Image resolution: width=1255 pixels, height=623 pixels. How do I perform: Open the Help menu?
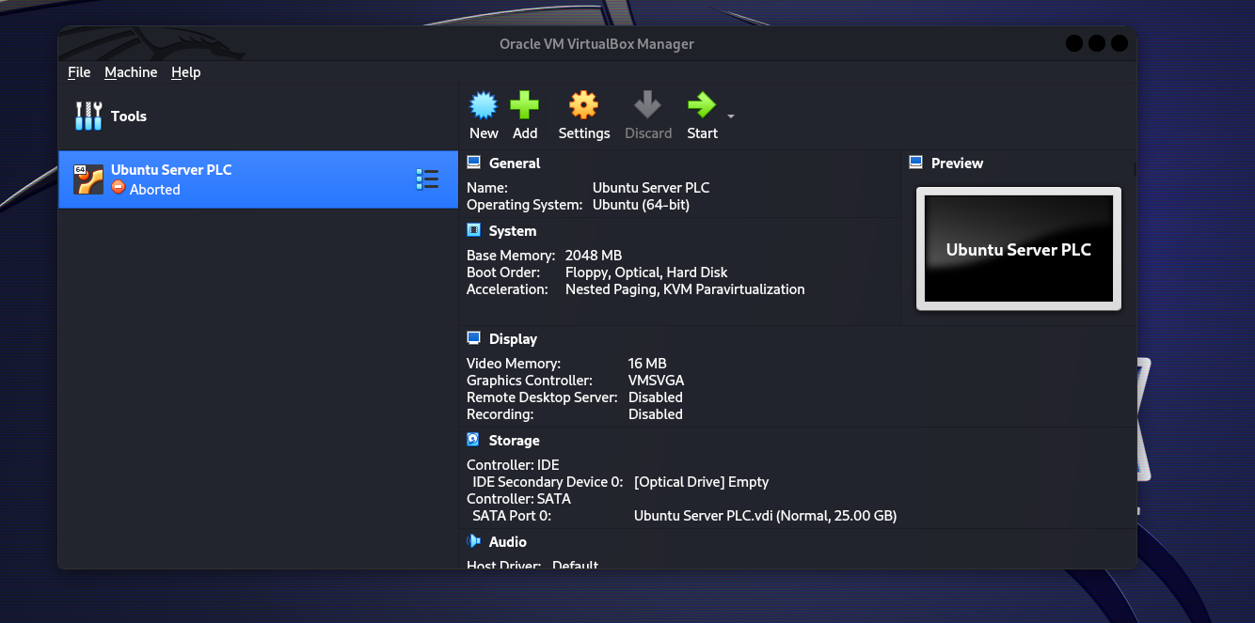coord(186,72)
